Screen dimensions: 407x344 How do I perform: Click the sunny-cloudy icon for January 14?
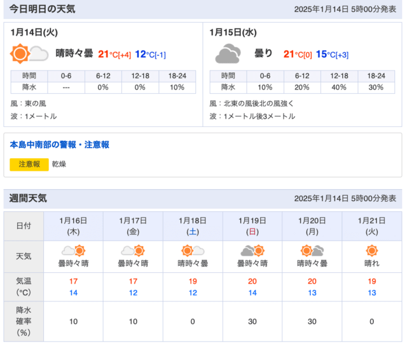click(x=29, y=54)
